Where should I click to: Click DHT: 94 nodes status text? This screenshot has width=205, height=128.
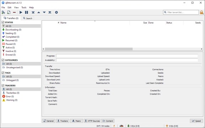[103, 126]
